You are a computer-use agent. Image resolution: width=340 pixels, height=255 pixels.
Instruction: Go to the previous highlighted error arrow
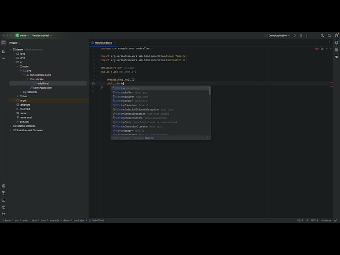(327, 49)
